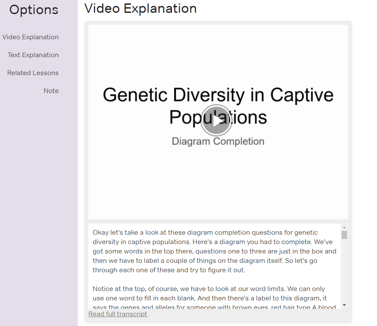Click the Video Explanation page heading
This screenshot has width=377, height=326.
click(x=140, y=8)
